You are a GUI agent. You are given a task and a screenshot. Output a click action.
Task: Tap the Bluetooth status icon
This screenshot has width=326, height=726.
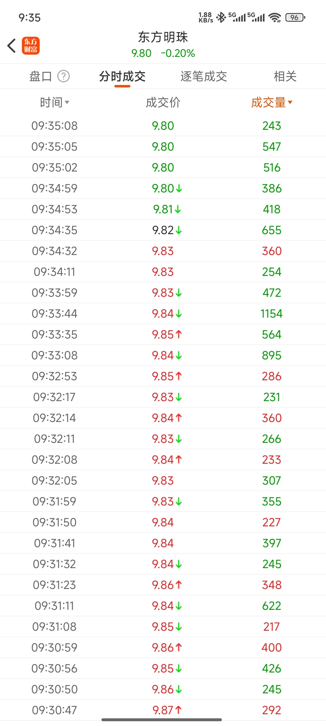click(221, 18)
